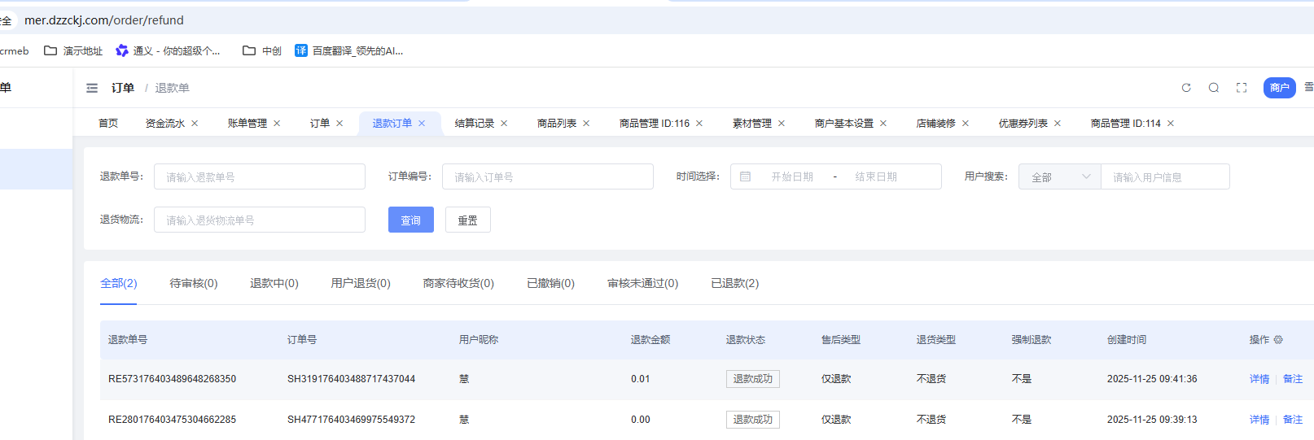Click the column settings gear icon

pos(1278,340)
